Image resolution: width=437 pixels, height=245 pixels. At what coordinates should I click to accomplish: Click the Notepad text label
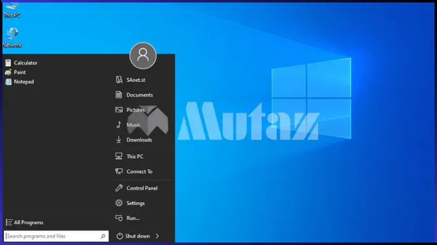24,82
